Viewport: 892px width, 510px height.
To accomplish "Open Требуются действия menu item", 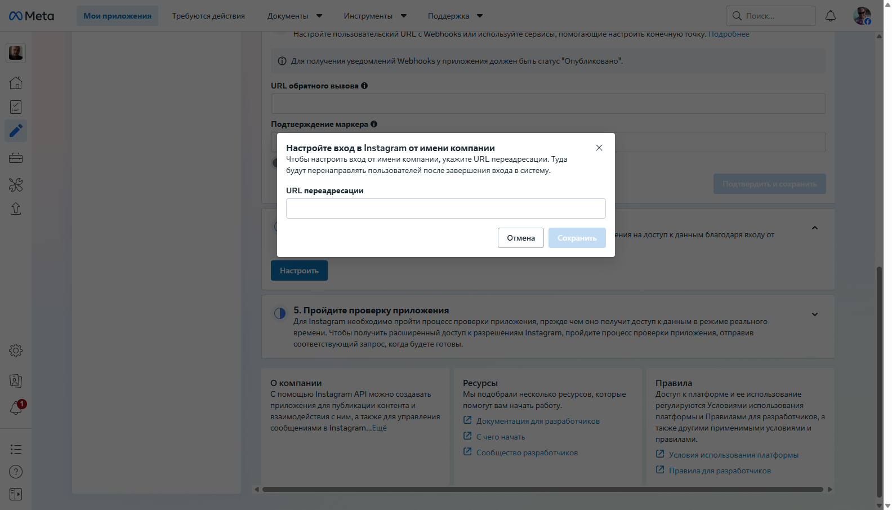I will point(208,16).
